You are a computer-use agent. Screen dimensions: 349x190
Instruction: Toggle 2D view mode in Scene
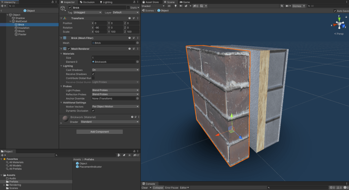pyautogui.click(x=169, y=6)
